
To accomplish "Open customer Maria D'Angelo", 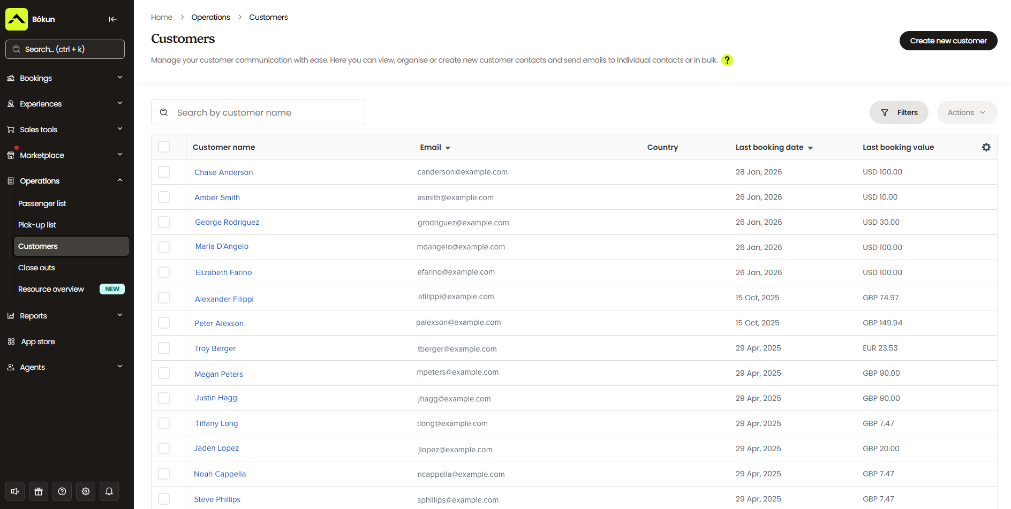I will pos(222,246).
